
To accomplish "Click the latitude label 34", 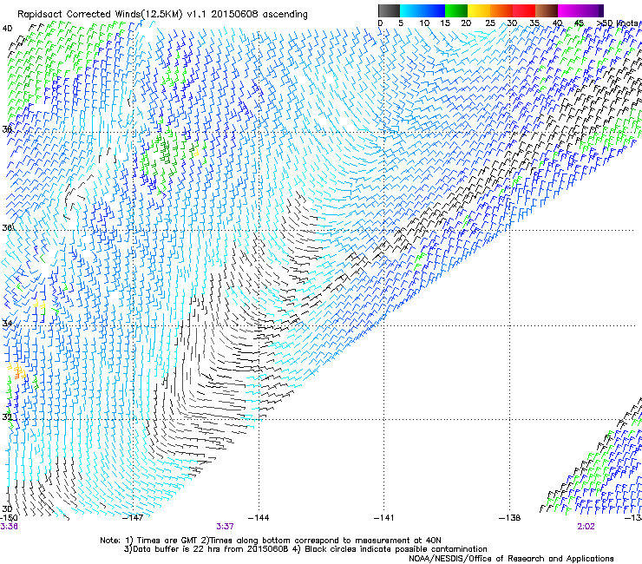I will point(7,323).
